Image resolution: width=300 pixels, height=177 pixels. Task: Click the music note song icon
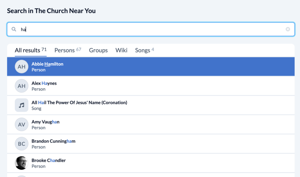22,105
